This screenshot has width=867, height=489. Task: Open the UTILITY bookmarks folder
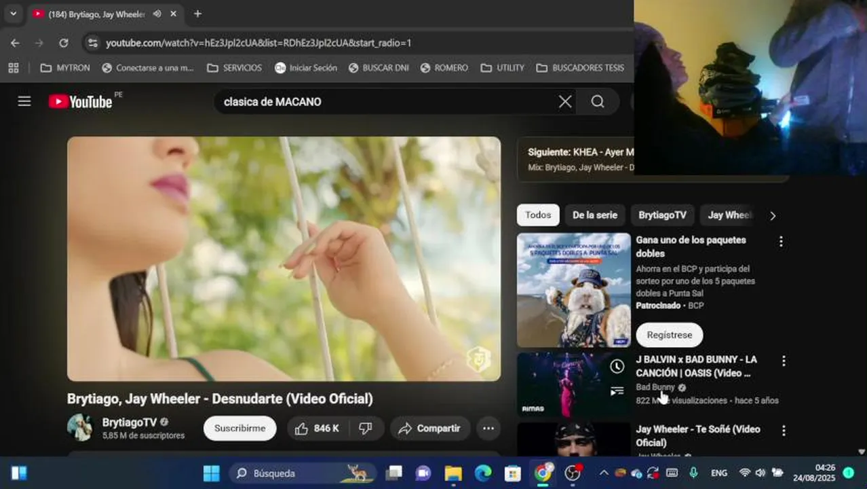click(503, 68)
